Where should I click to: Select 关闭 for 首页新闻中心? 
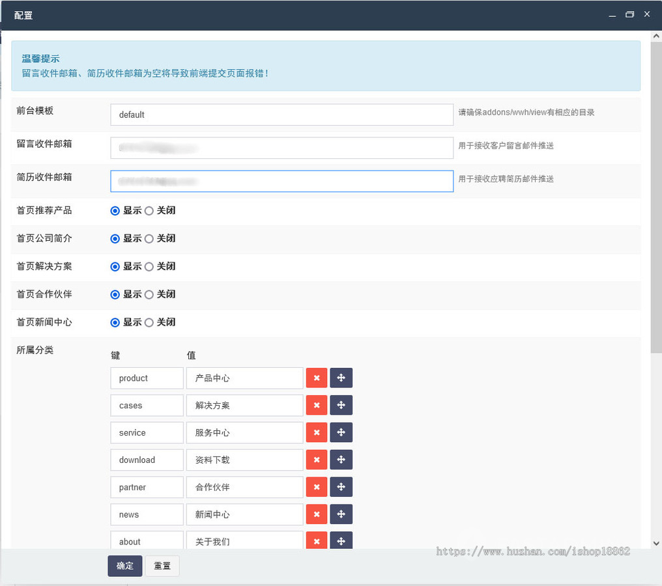149,322
